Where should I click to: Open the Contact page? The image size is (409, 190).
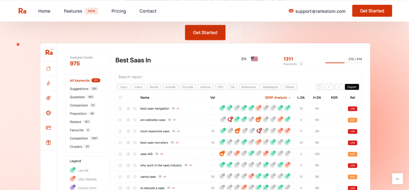148,11
